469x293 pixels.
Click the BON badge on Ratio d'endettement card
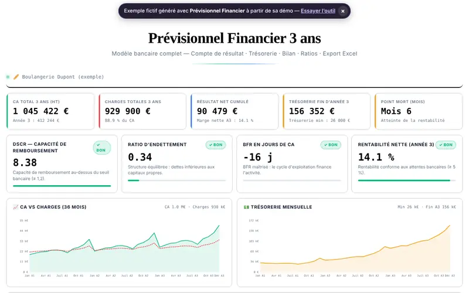[216, 145]
